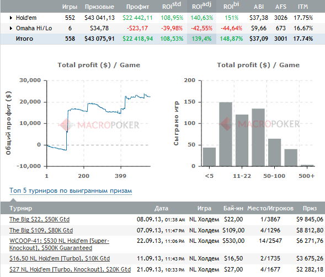Select Omaha ITM value 16.67%
325x277 pixels.
(x=303, y=28)
